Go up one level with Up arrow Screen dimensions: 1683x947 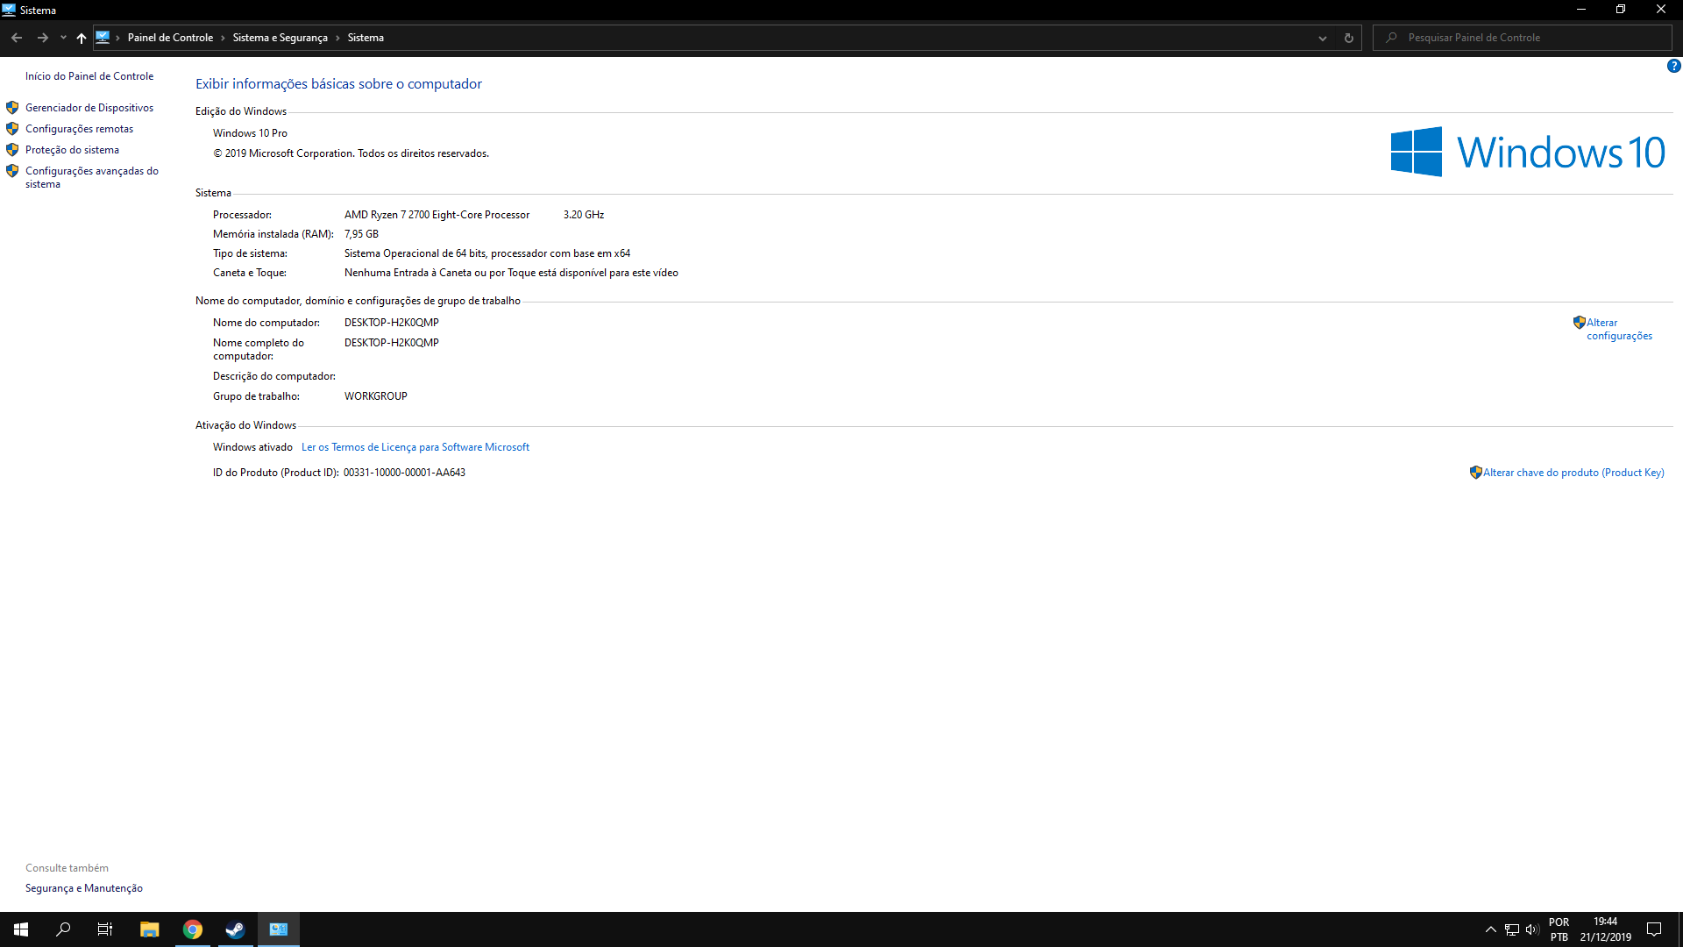pyautogui.click(x=82, y=38)
